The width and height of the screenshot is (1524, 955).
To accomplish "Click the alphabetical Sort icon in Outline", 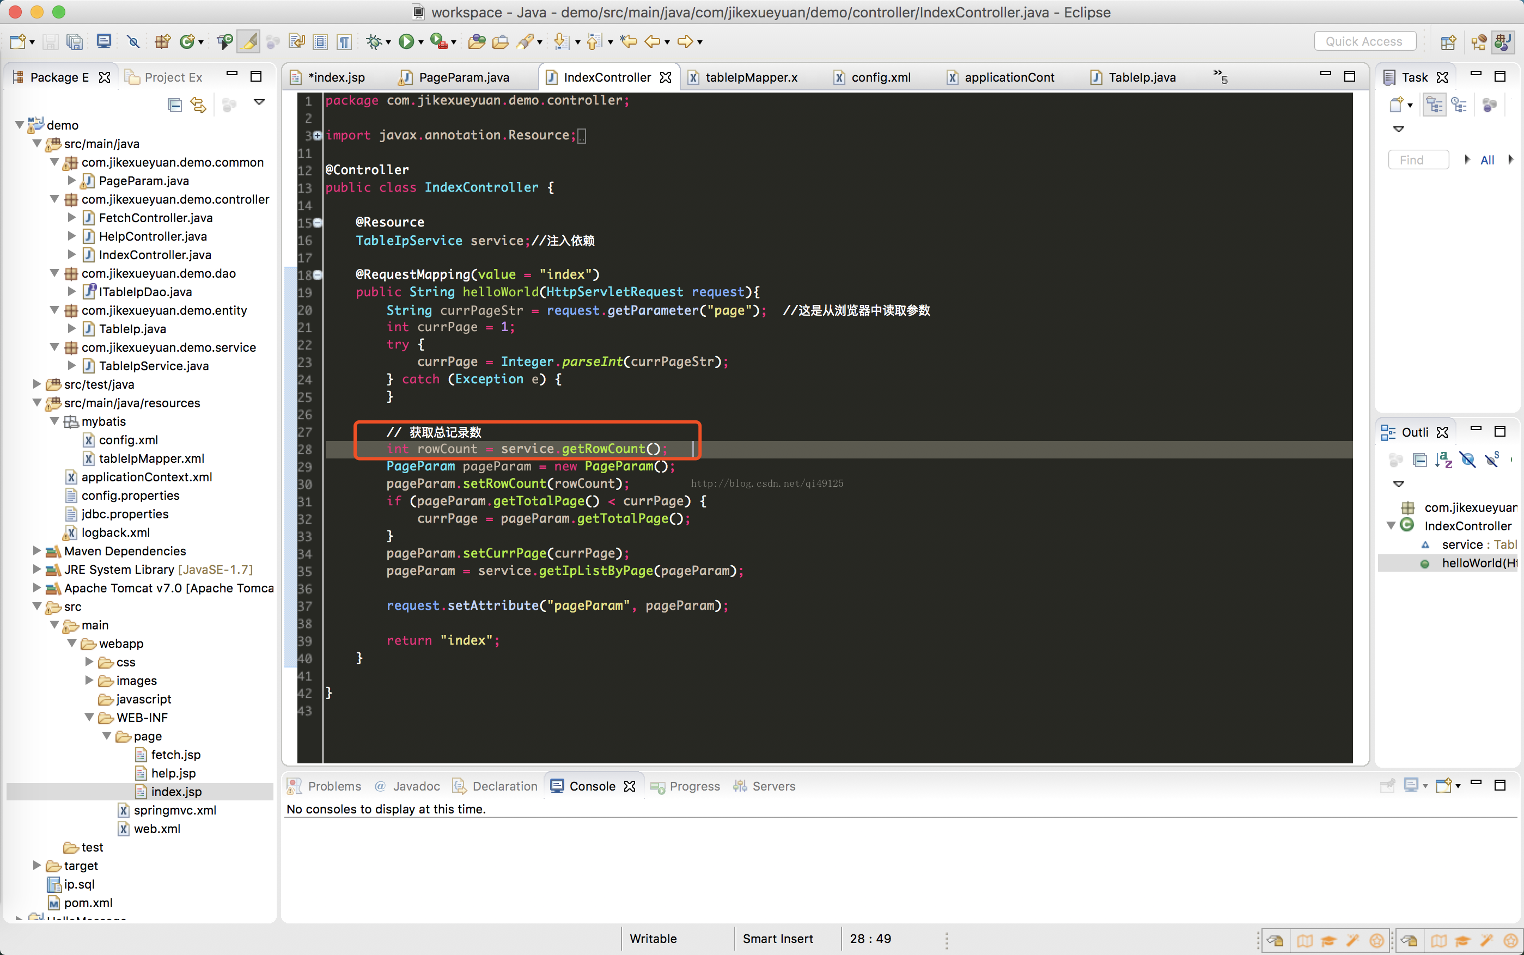I will 1443,460.
